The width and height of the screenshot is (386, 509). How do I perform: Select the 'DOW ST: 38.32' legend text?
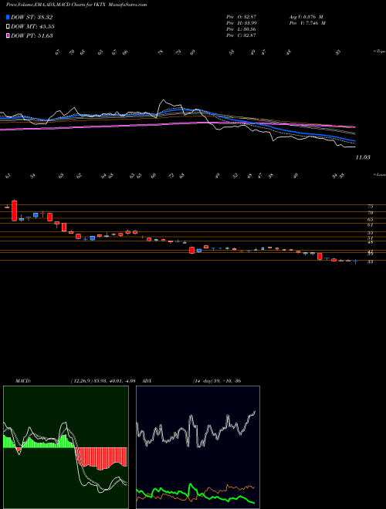pos(32,17)
